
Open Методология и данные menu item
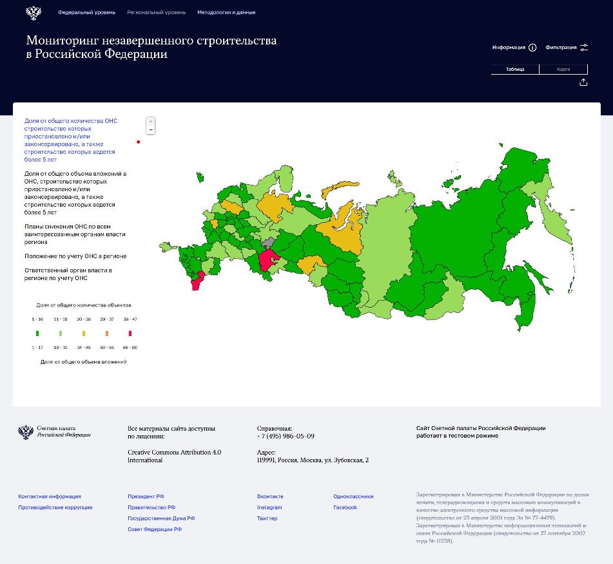click(x=226, y=12)
